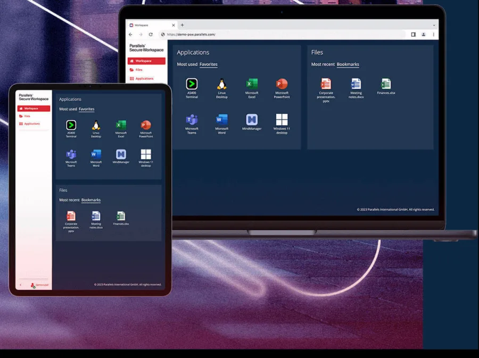Open Corporate presentation.pptx on the laptop
Image resolution: width=479 pixels, height=358 pixels.
point(326,90)
